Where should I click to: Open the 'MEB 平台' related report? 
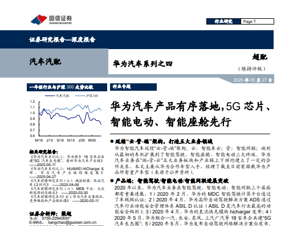pyautogui.click(x=67, y=191)
